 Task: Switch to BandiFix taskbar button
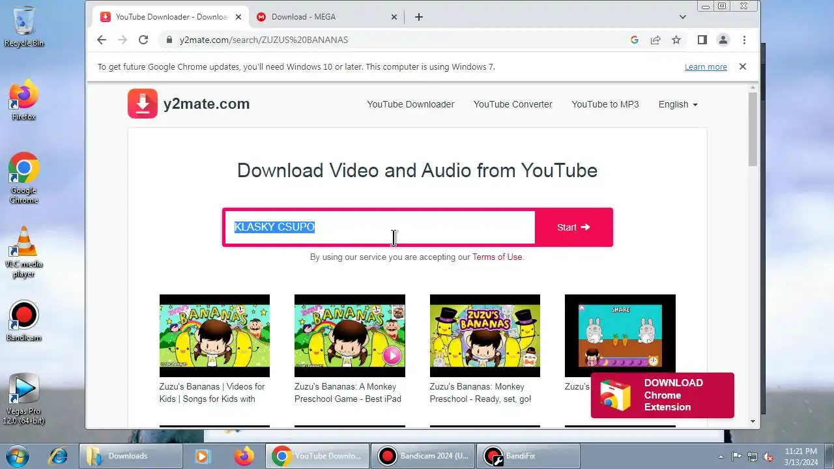[x=529, y=456]
